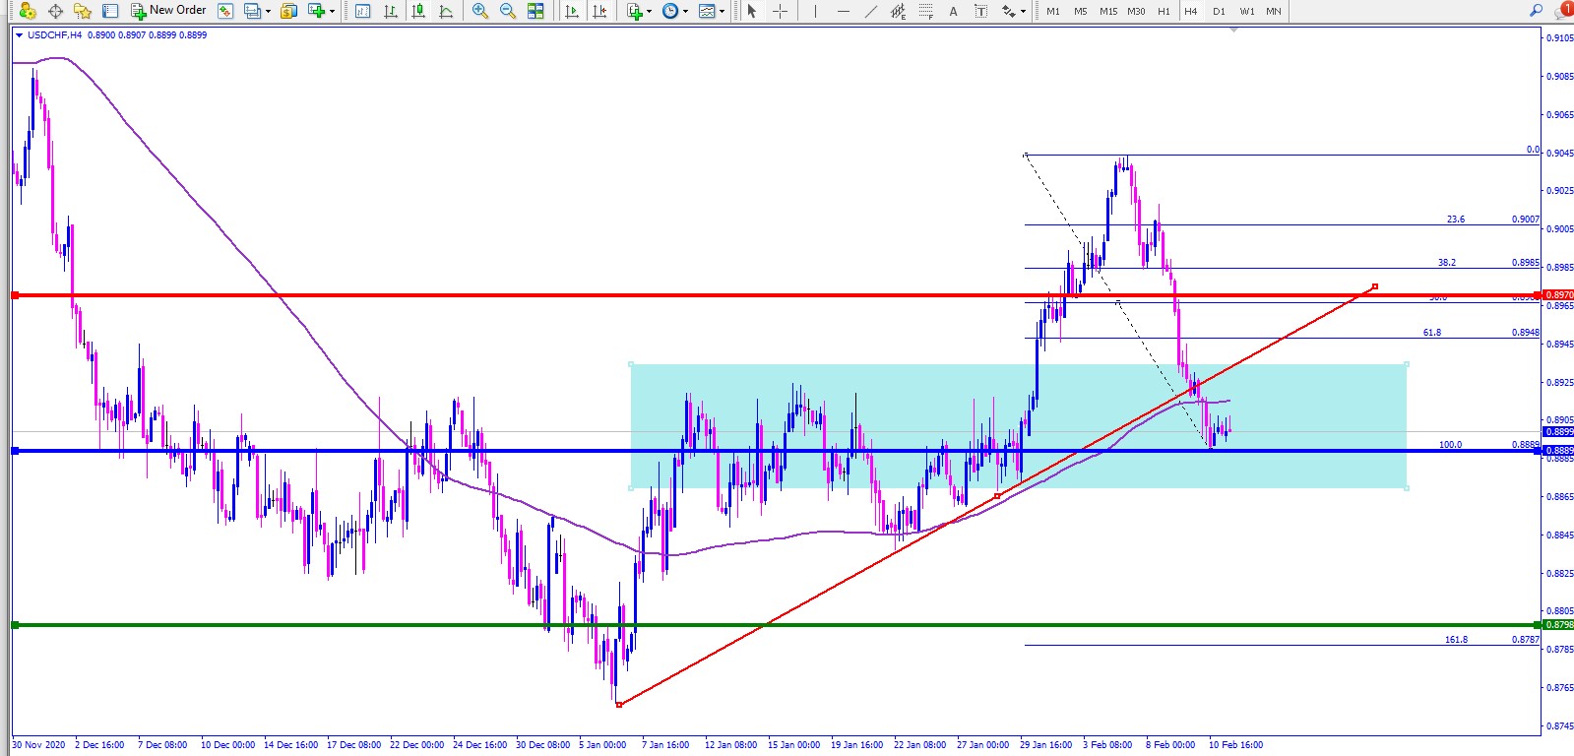Select the Equidistant Channel tool
The width and height of the screenshot is (1574, 756).
[898, 11]
